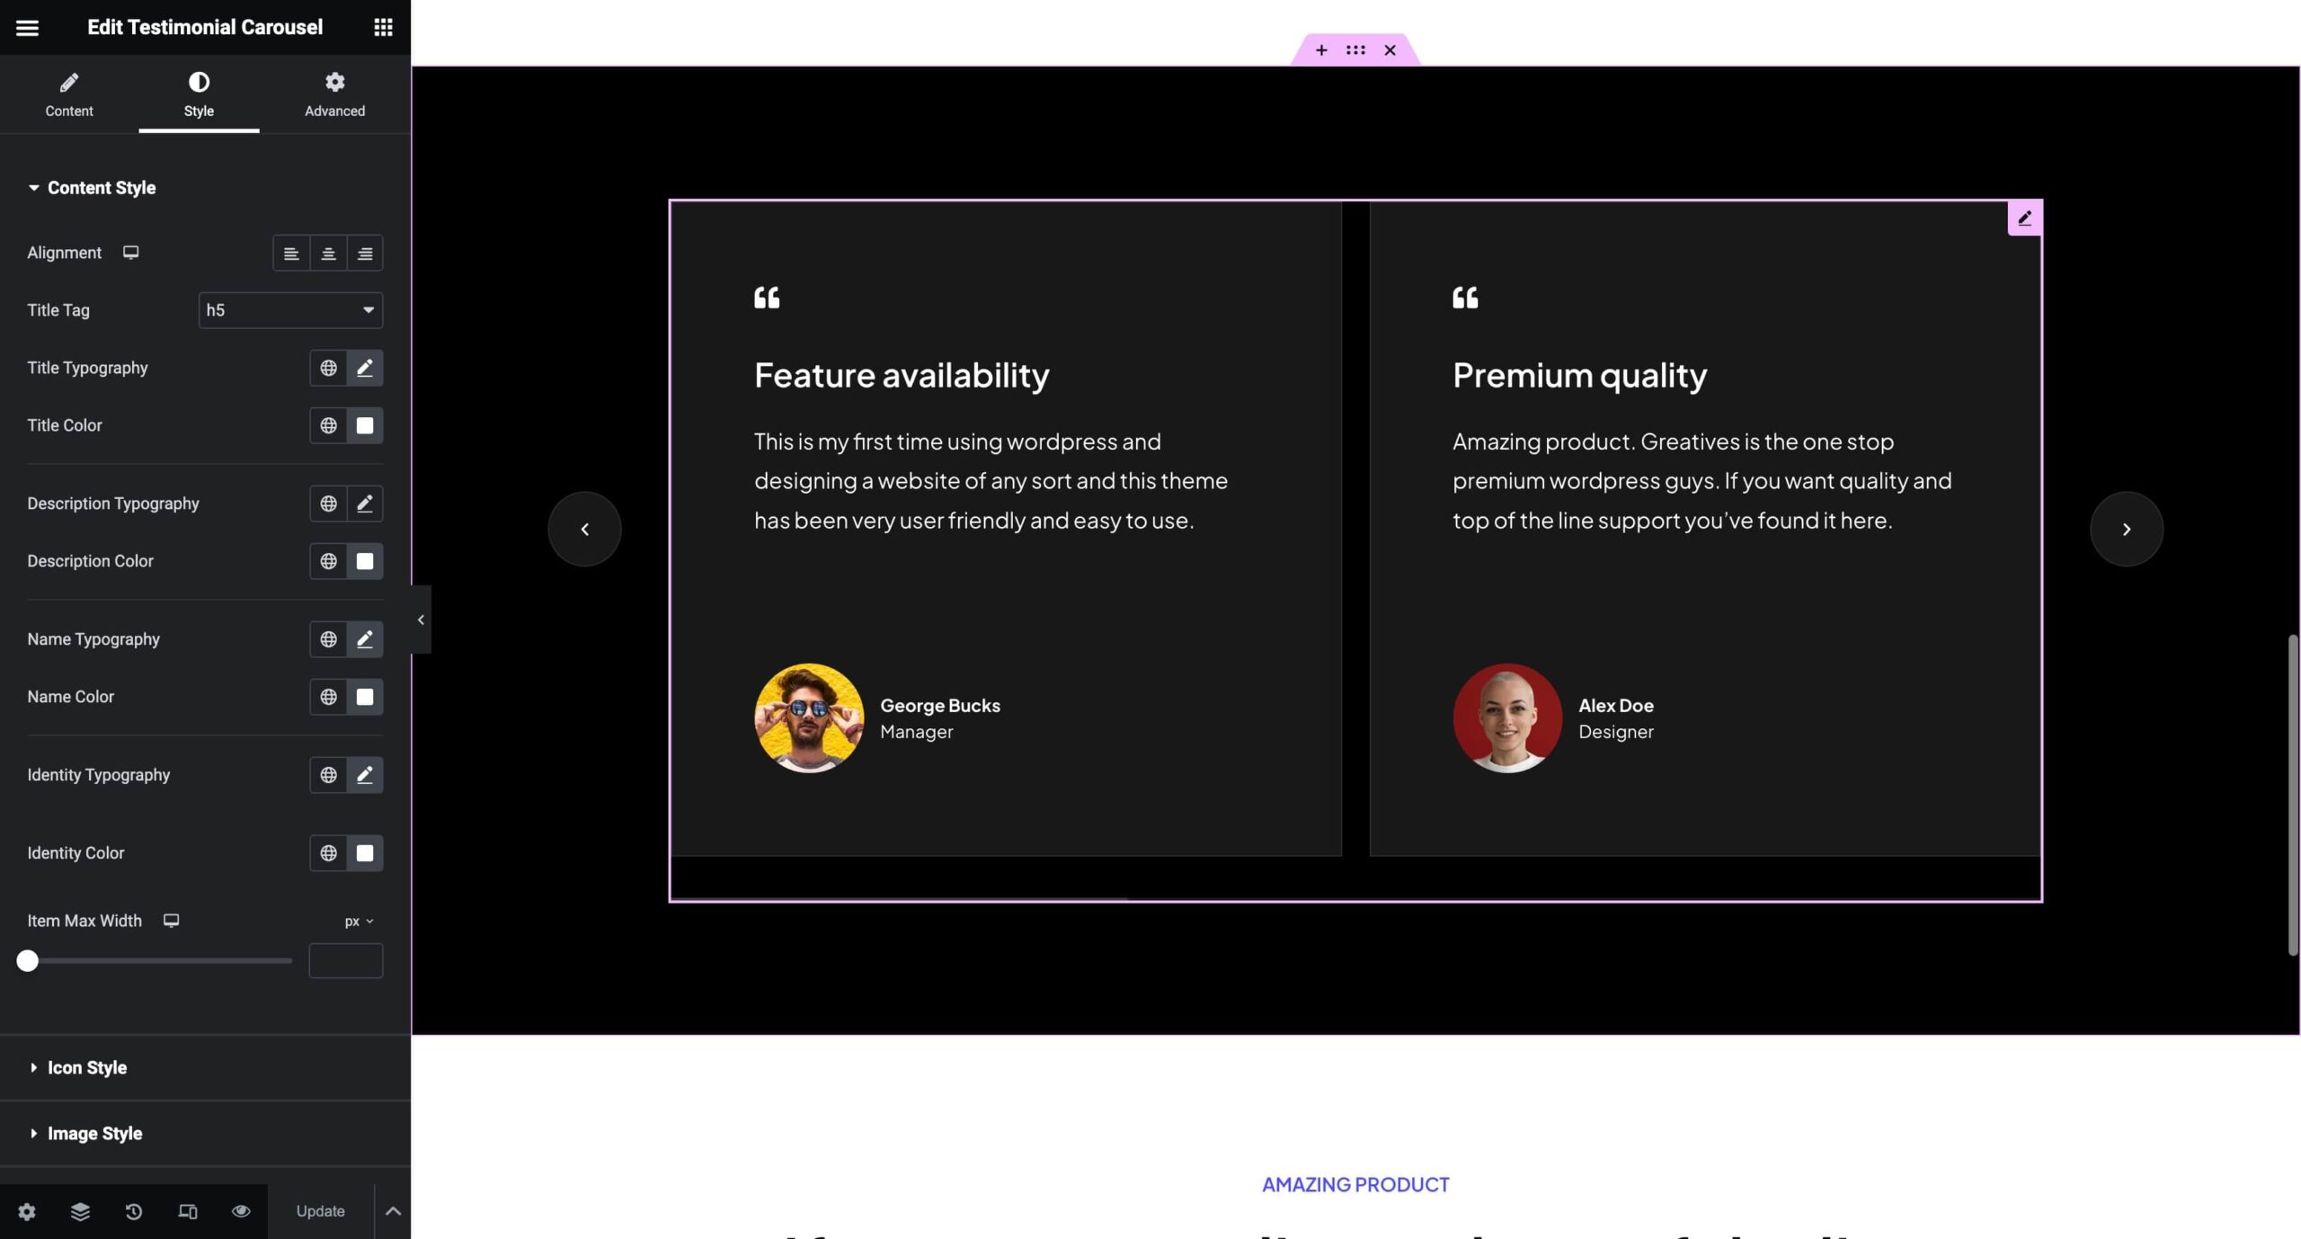Switch to the Content tab
Screen dimensions: 2301x1239
(69, 94)
